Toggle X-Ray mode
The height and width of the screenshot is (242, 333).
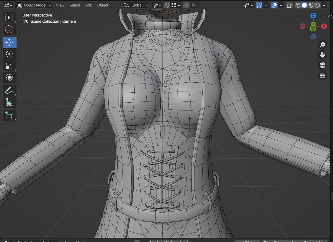click(x=289, y=5)
